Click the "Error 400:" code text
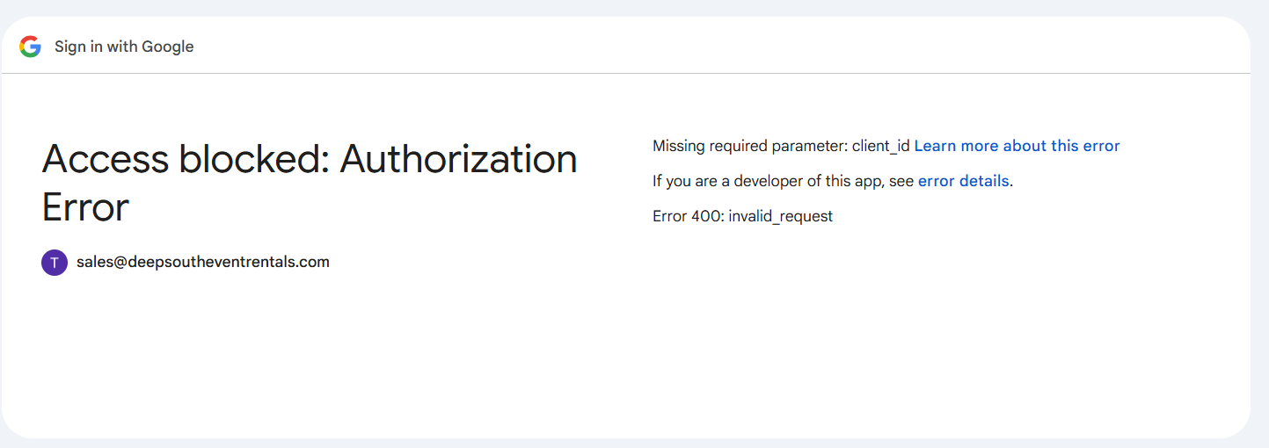The width and height of the screenshot is (1269, 448). (688, 216)
